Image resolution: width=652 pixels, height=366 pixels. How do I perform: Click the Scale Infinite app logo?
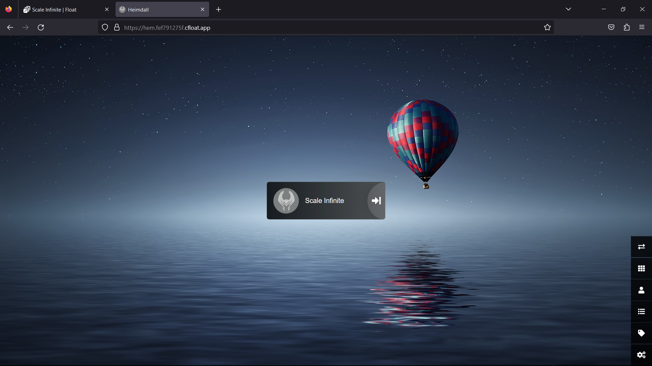click(286, 201)
